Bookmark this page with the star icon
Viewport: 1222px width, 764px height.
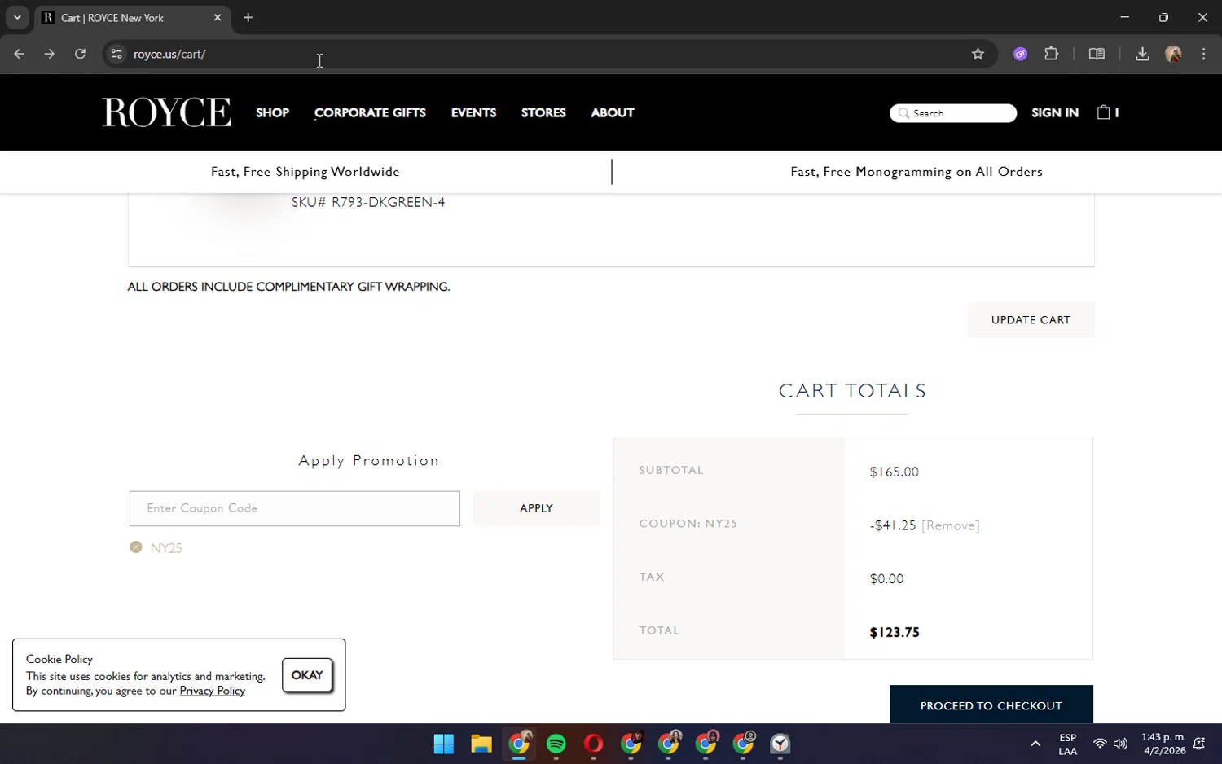tap(978, 54)
